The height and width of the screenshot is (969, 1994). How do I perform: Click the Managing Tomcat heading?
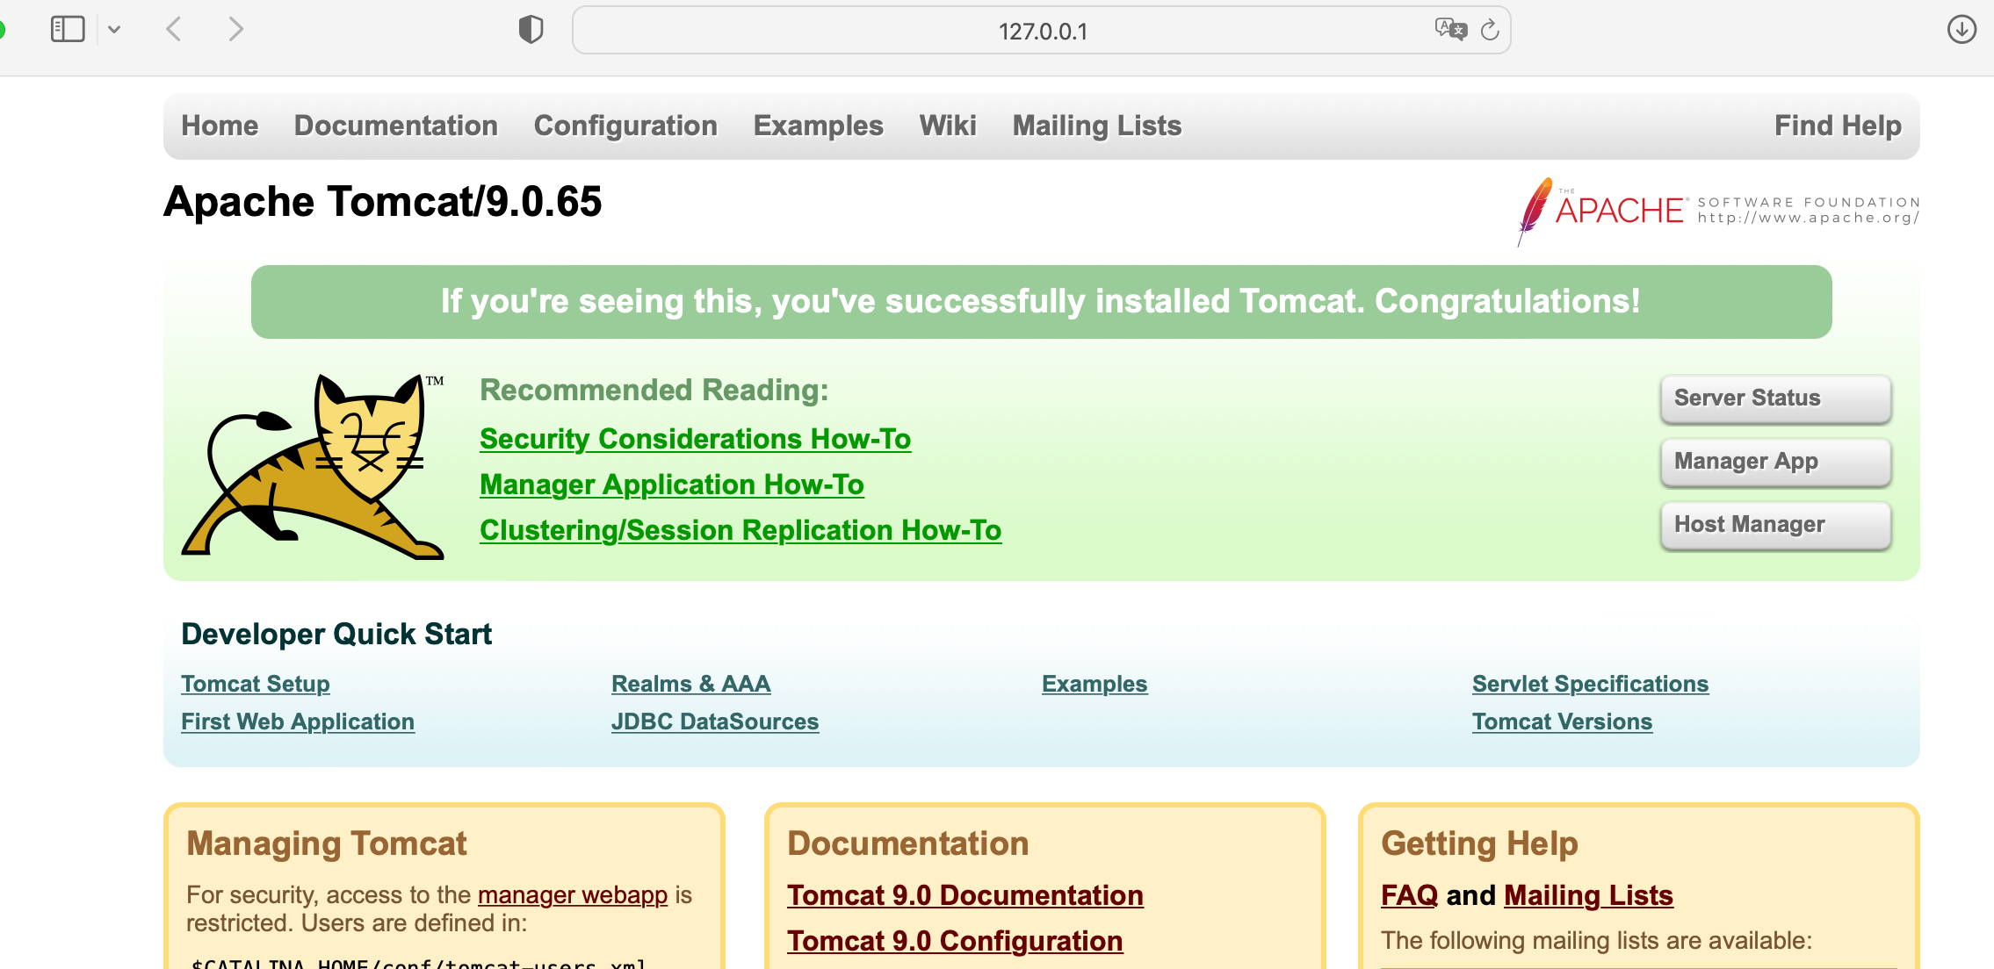click(327, 843)
